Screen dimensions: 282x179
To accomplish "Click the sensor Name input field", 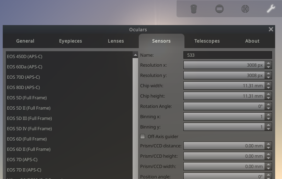I will tap(227, 55).
